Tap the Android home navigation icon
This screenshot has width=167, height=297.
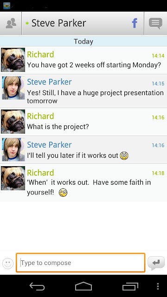[x=83, y=286]
